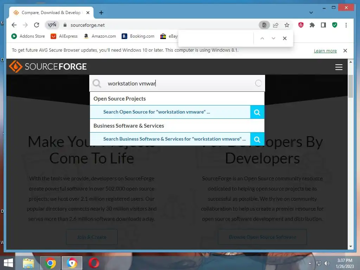Reload the sourceforge.net page
The width and height of the screenshot is (360, 270).
[37, 25]
